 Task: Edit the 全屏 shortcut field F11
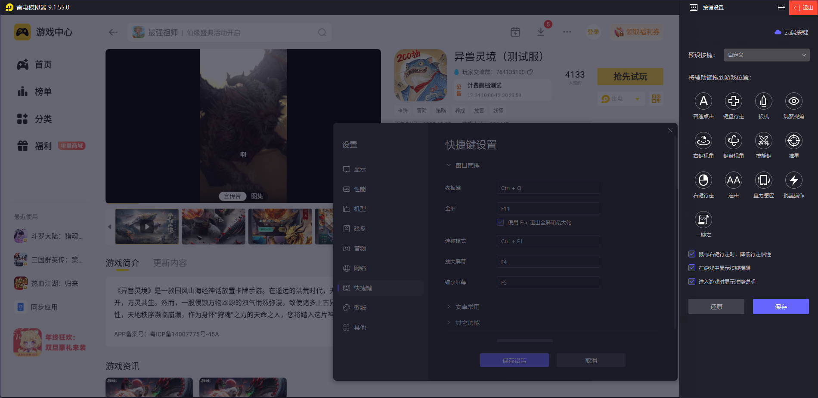point(548,208)
